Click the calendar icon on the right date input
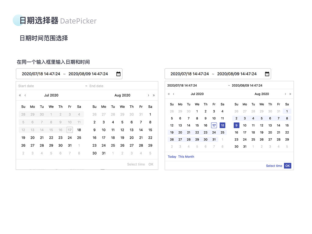The image size is (312, 234). [267, 73]
